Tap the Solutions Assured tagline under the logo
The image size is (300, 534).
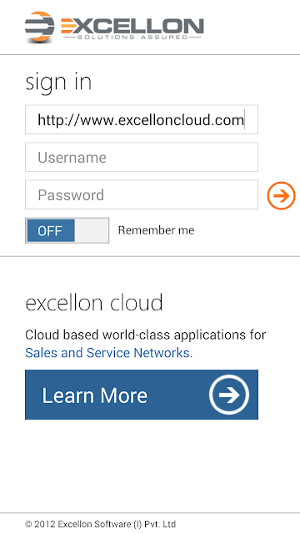point(132,37)
